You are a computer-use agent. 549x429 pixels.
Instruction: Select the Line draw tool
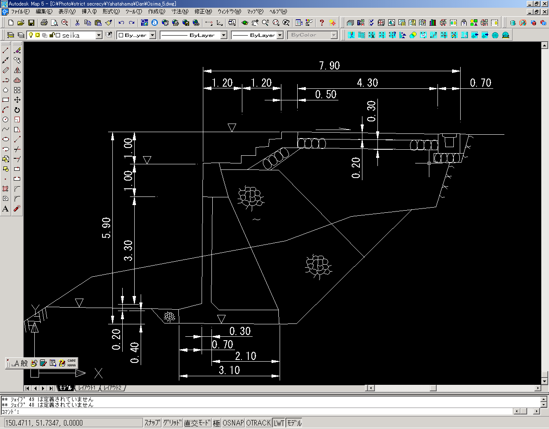click(x=6, y=51)
